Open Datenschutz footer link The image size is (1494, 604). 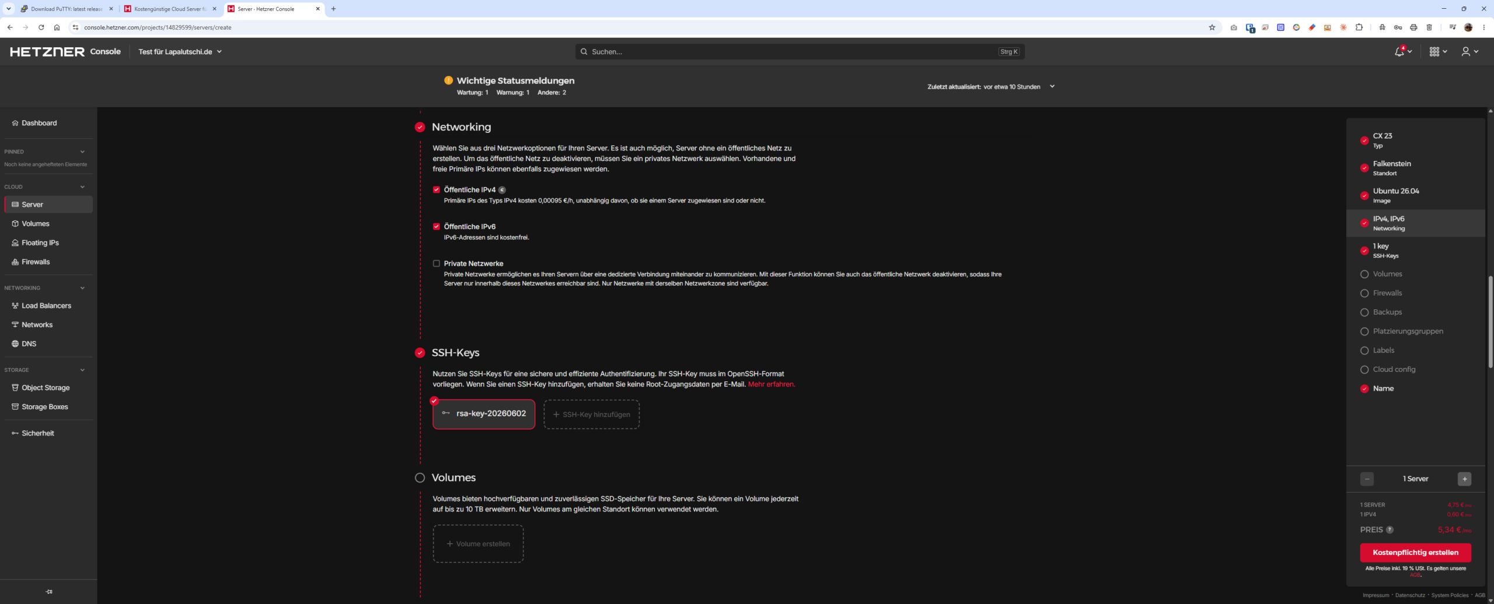(1410, 595)
